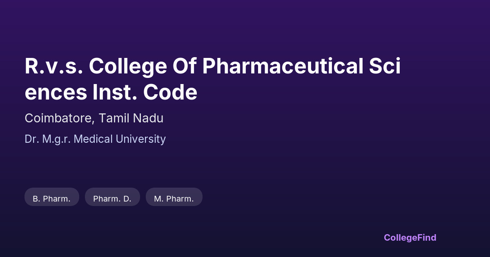The height and width of the screenshot is (257, 490).
Task: Open the M. Pharm. course pill
Action: (174, 197)
